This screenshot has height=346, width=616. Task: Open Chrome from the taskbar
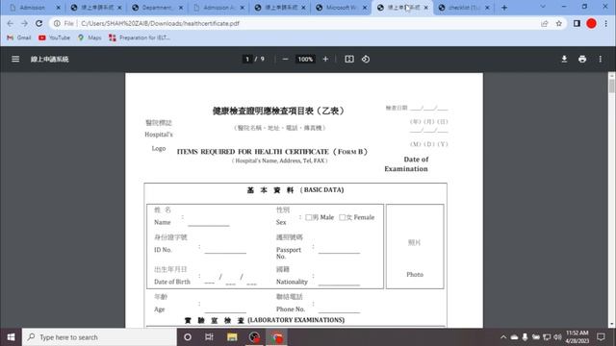click(x=277, y=337)
